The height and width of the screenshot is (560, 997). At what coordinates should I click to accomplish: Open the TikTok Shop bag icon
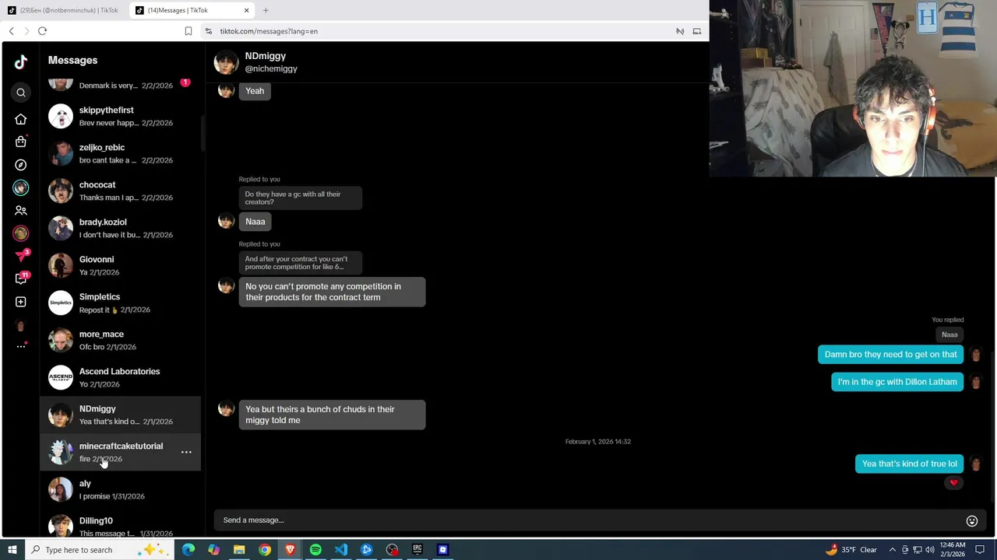pyautogui.click(x=21, y=142)
